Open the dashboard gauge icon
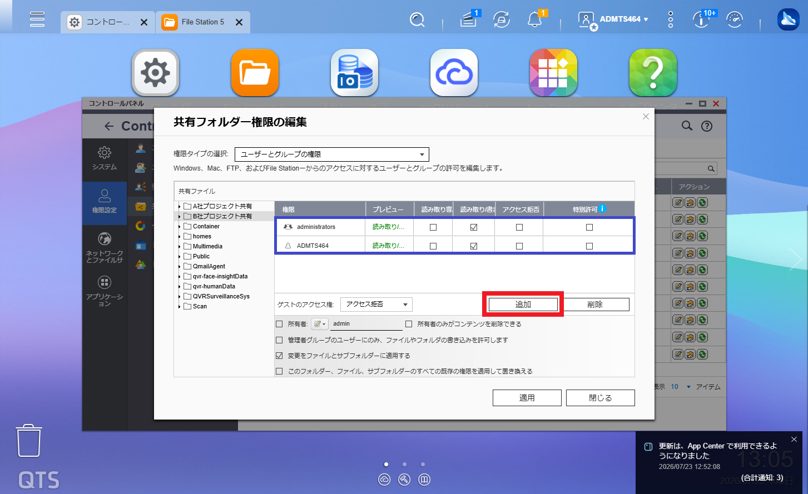The width and height of the screenshot is (808, 494). pyautogui.click(x=735, y=20)
